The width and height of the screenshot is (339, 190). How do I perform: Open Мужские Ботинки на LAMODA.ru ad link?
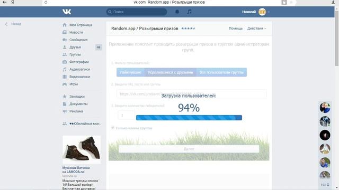[x=76, y=170]
